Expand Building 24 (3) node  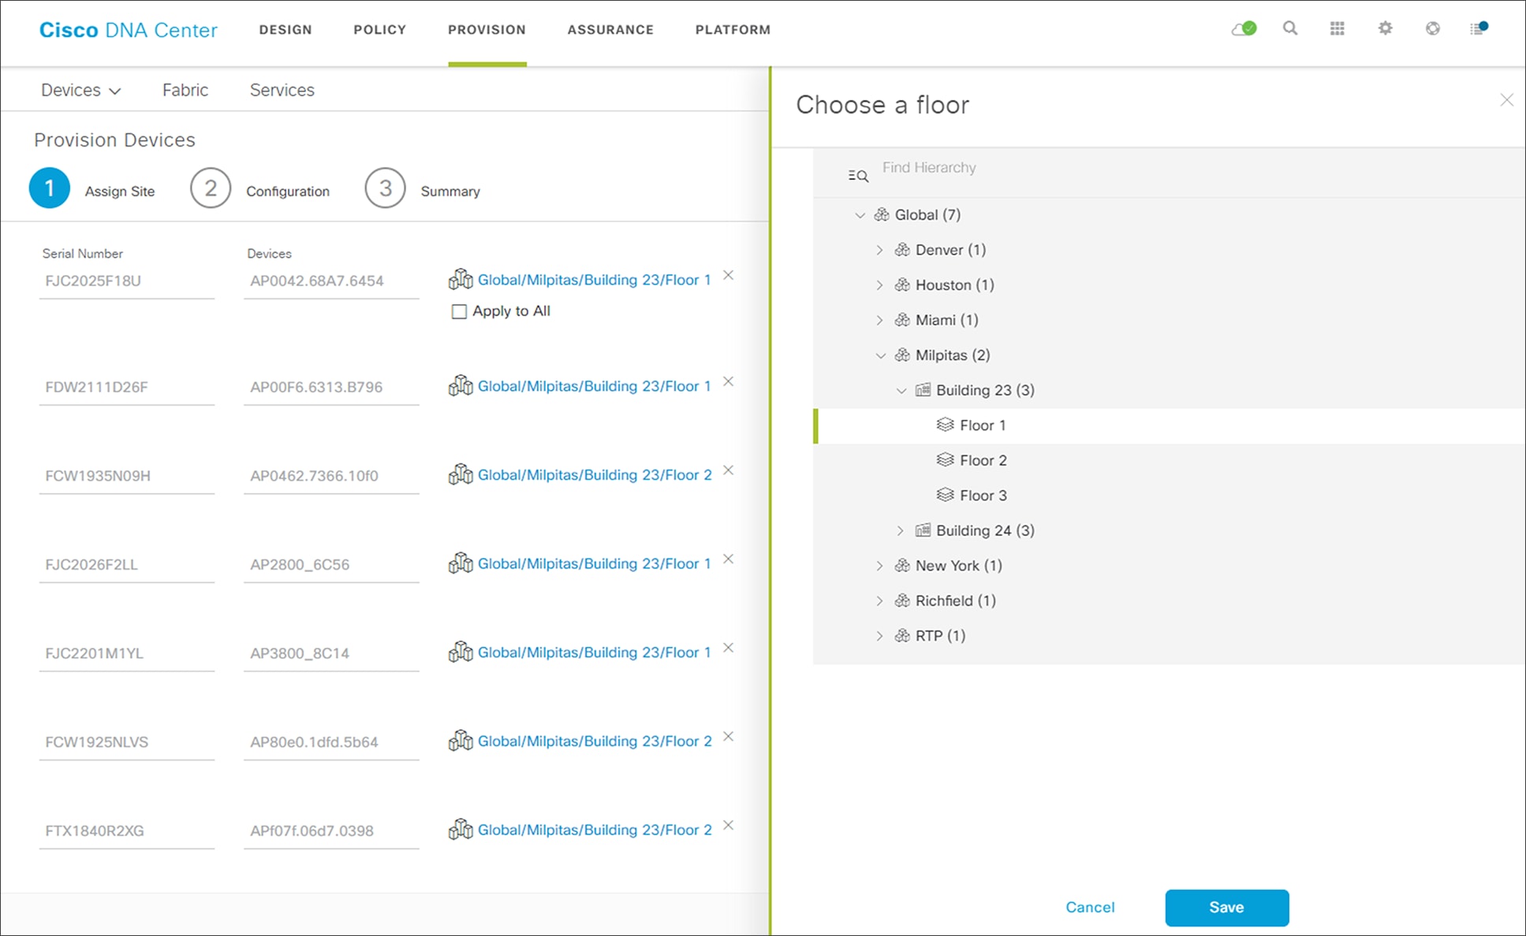(901, 531)
